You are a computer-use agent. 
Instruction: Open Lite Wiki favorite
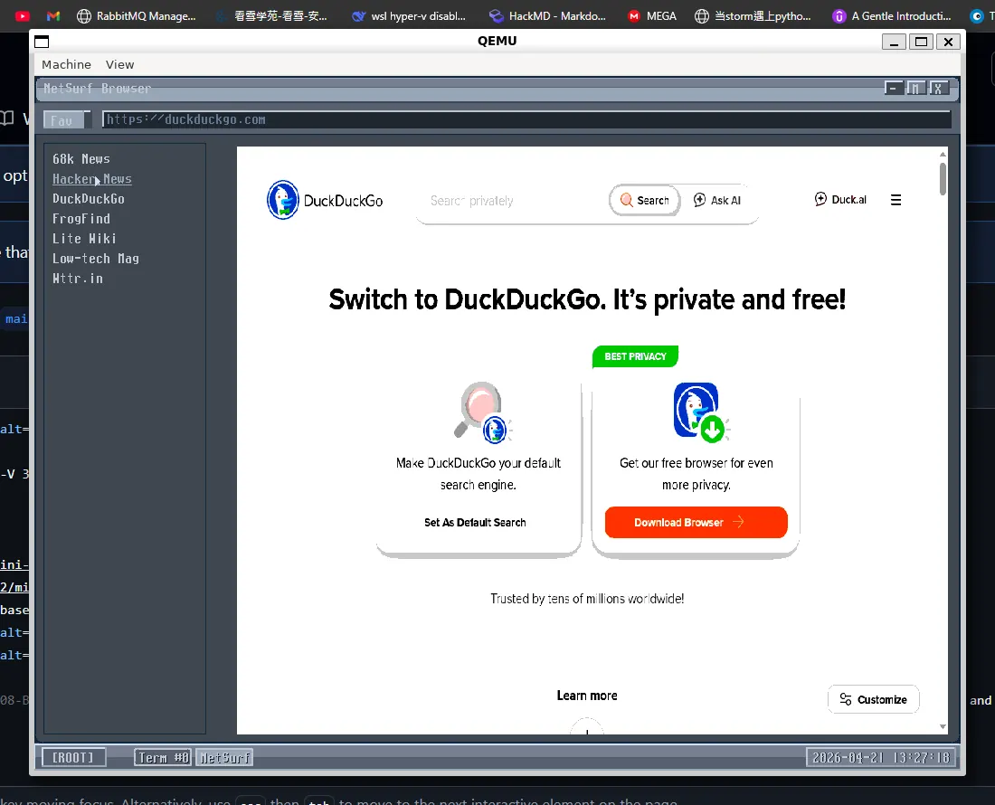point(84,239)
